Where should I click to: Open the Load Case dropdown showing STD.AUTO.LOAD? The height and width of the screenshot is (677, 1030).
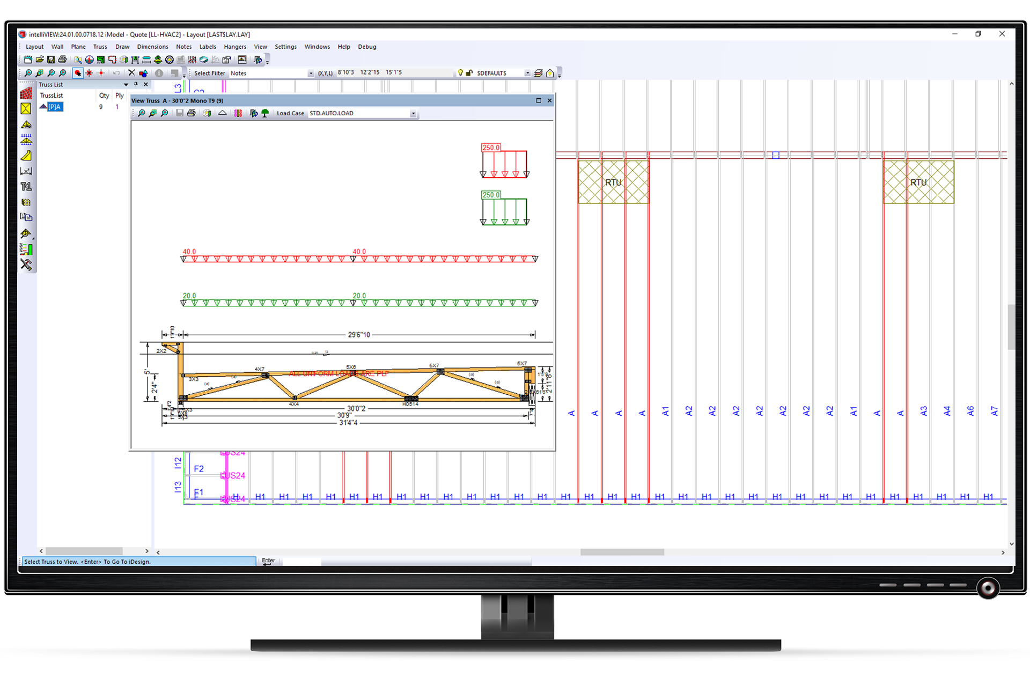click(x=413, y=113)
